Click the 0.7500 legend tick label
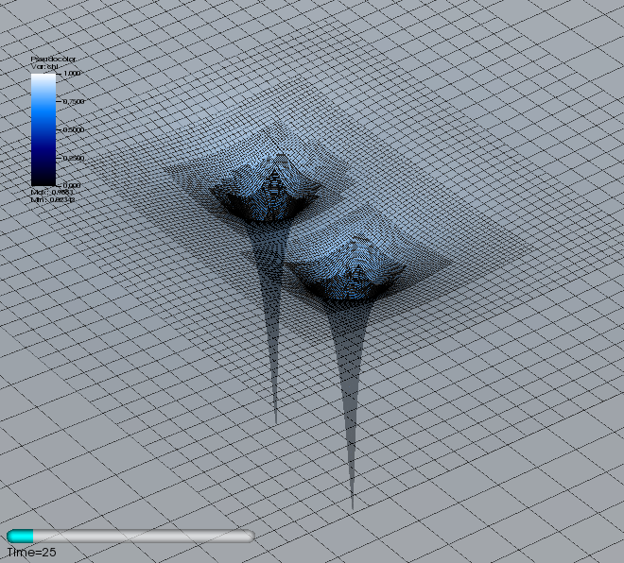Viewport: 624px width, 563px height. point(72,101)
